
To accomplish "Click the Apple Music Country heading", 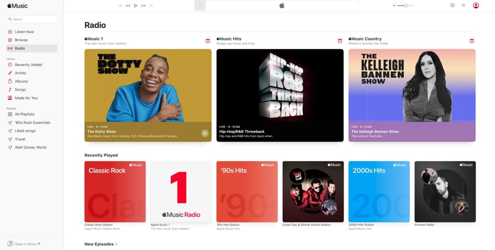I will click(365, 39).
